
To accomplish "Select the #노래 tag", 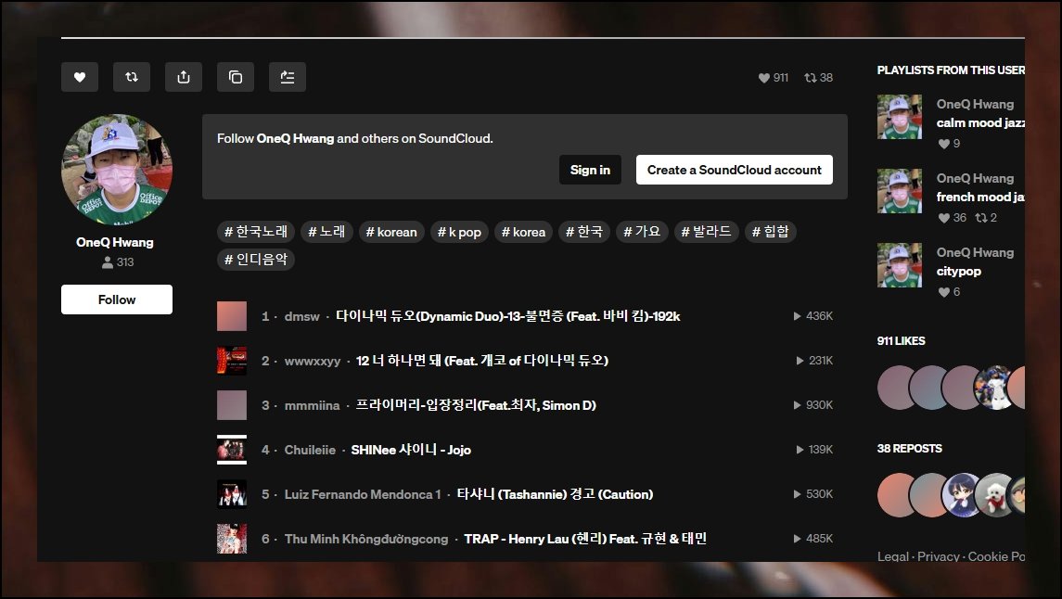I will 326,232.
